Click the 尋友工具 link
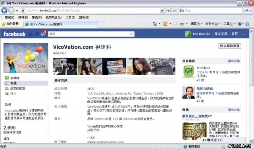This screenshot has height=149, width=254. point(221,34)
